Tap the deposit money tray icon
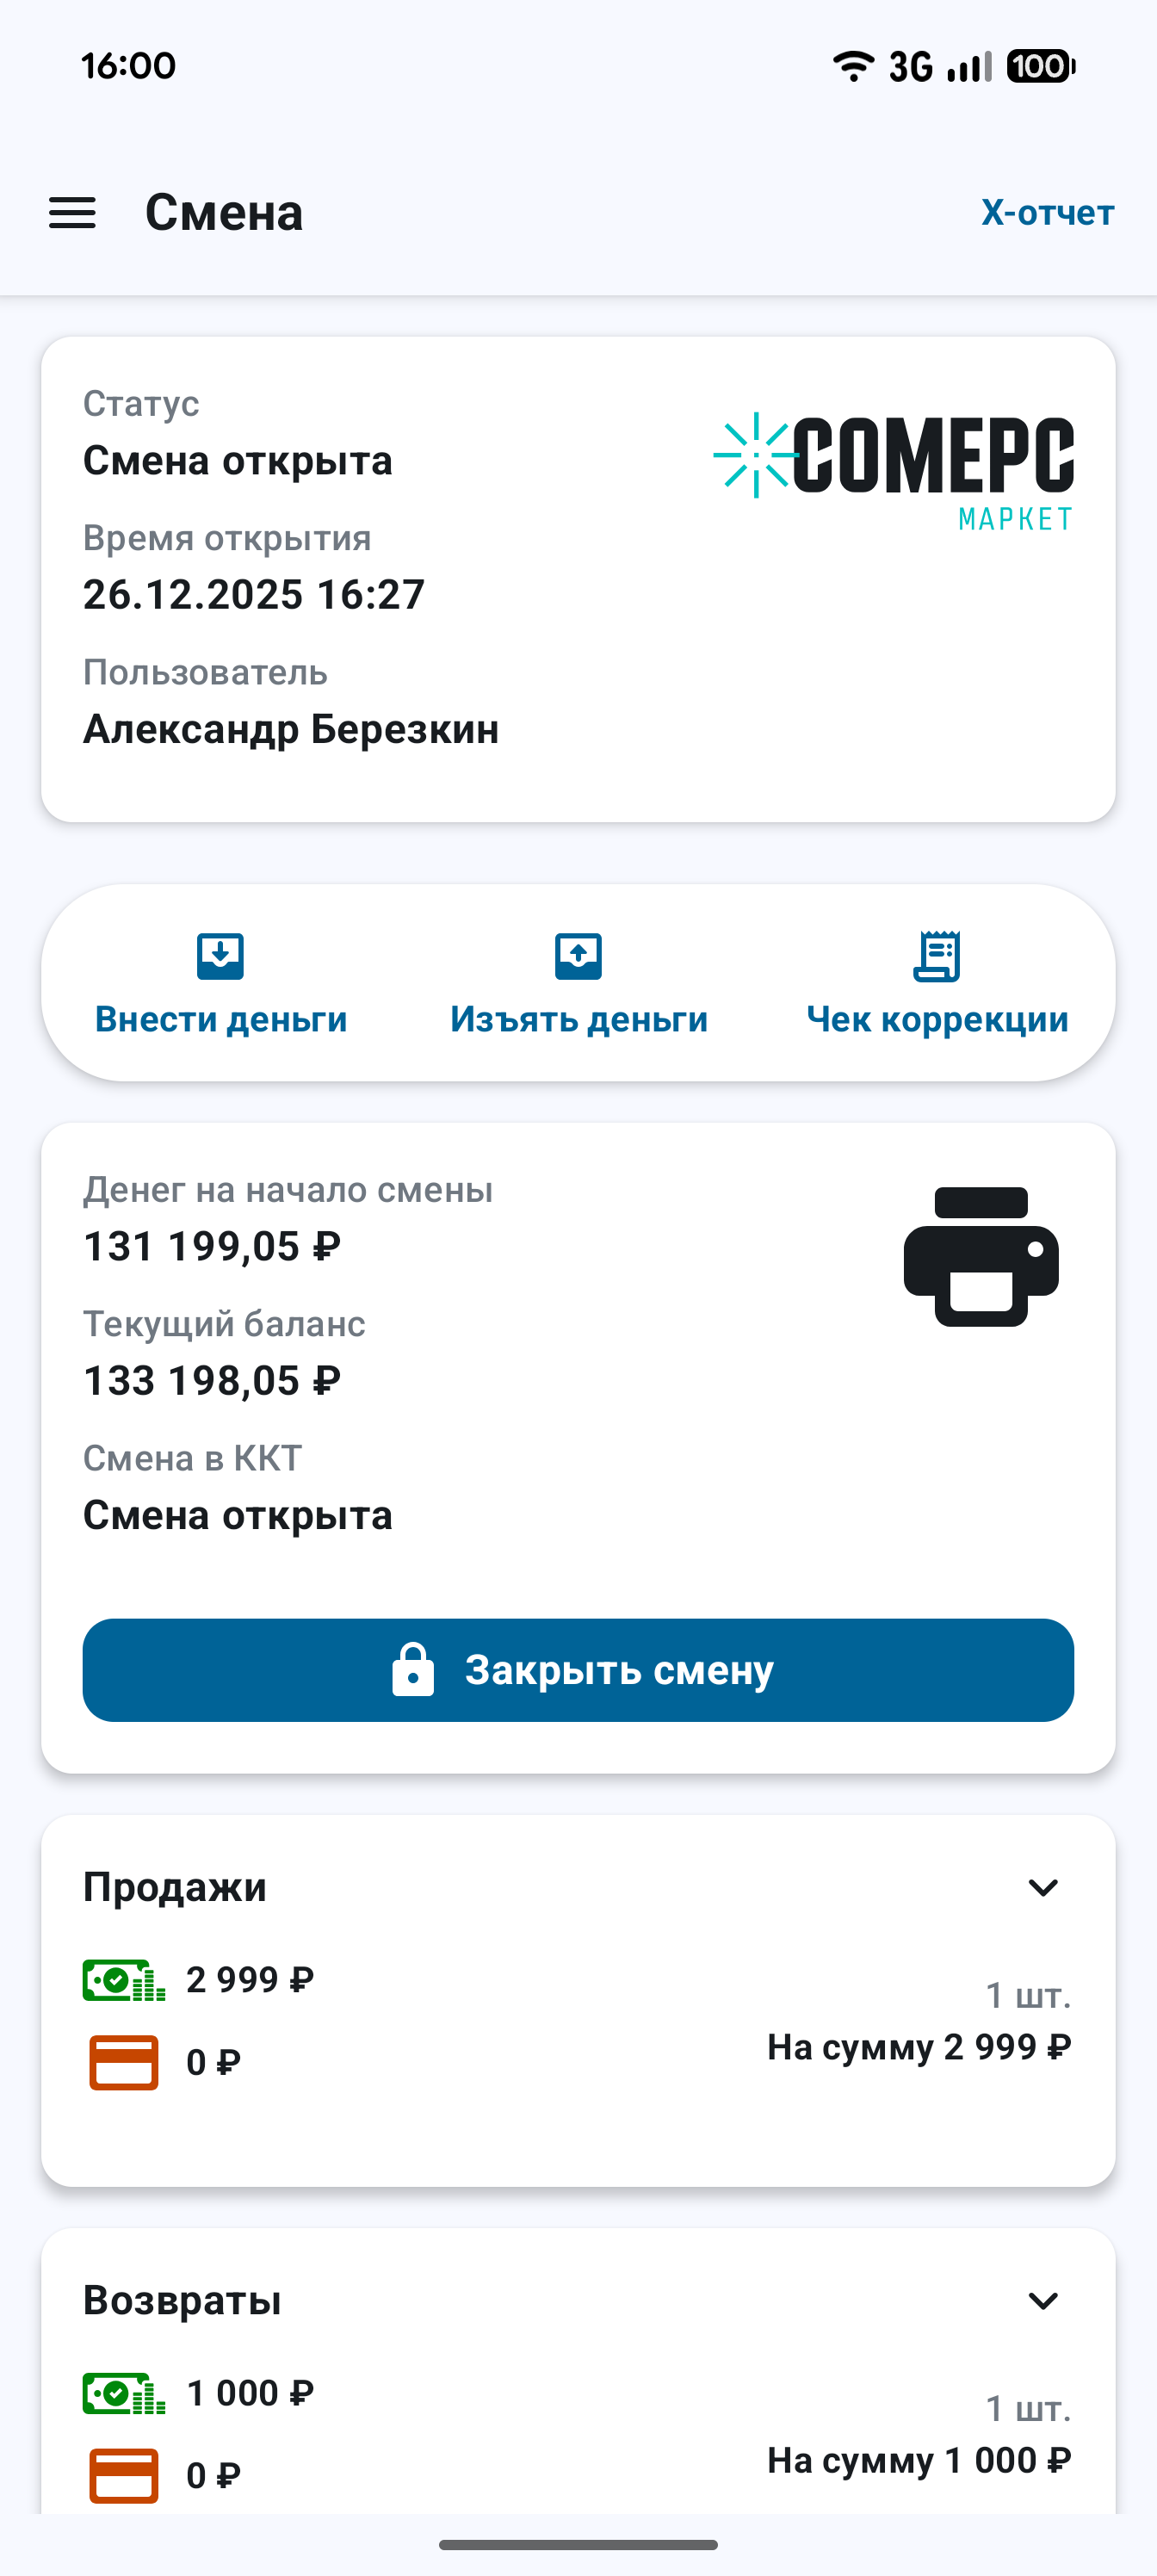 220,956
